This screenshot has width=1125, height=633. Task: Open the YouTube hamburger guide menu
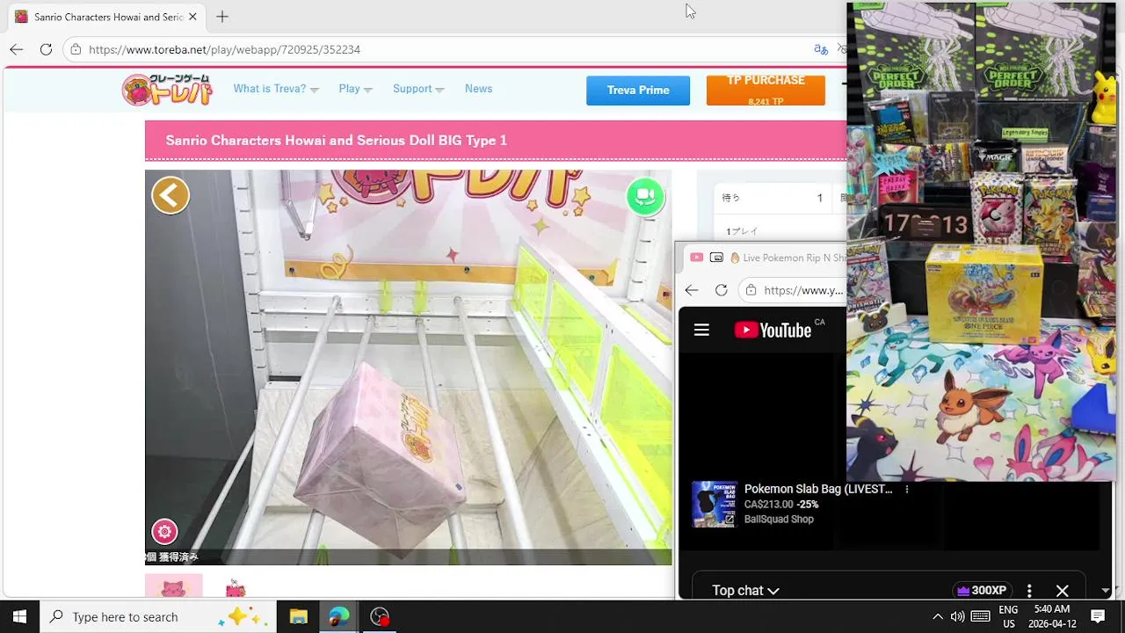pos(701,330)
